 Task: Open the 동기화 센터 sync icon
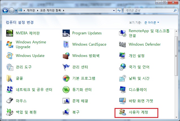click(66, 90)
